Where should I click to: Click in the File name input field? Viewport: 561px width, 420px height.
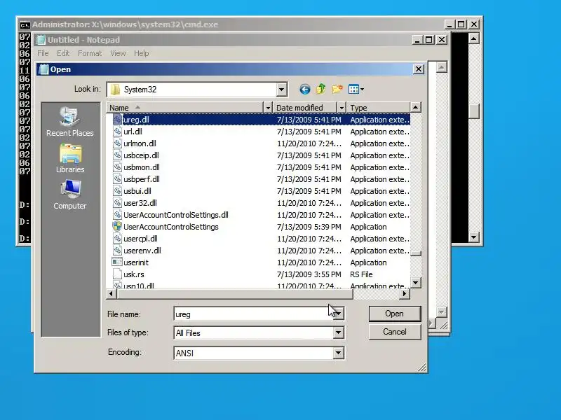point(254,314)
